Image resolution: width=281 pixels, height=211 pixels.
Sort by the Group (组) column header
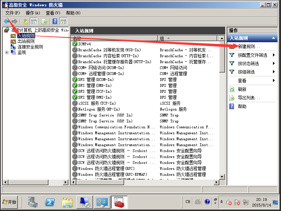click(x=188, y=38)
